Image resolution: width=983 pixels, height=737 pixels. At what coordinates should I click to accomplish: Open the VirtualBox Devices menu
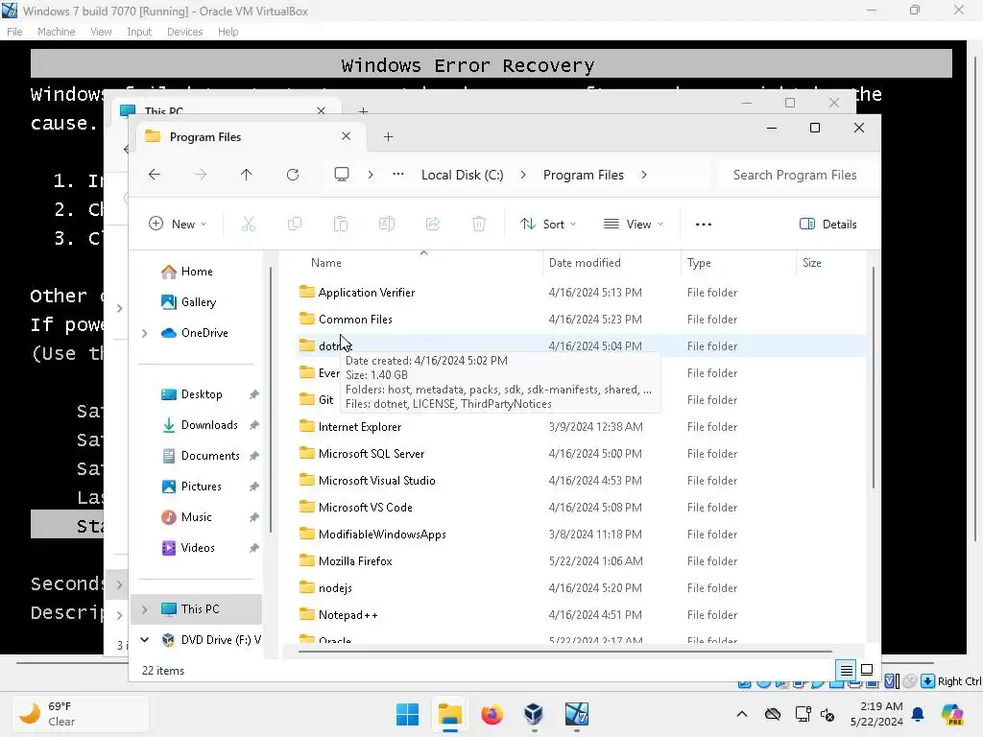pos(185,32)
